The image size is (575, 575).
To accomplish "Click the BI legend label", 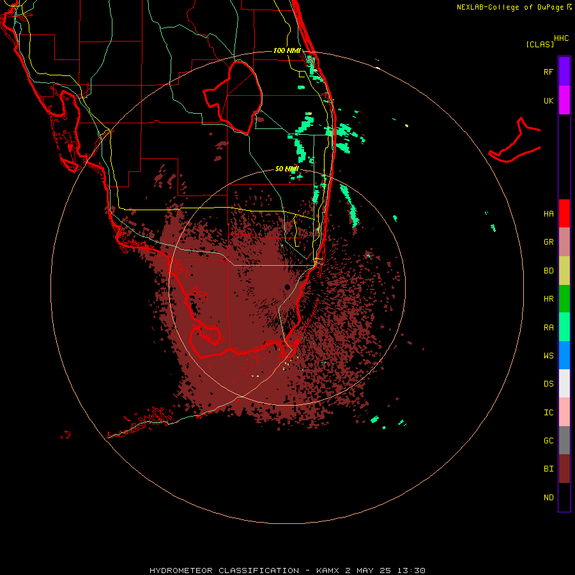I will [548, 469].
